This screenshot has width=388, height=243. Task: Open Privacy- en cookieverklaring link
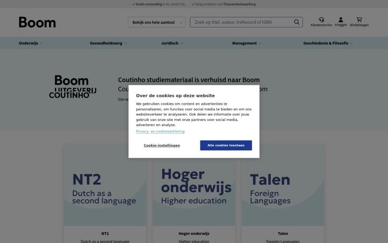(160, 131)
